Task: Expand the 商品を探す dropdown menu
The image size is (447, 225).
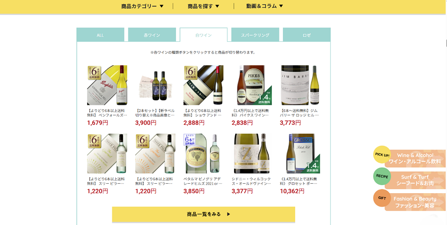Action: 203,6
